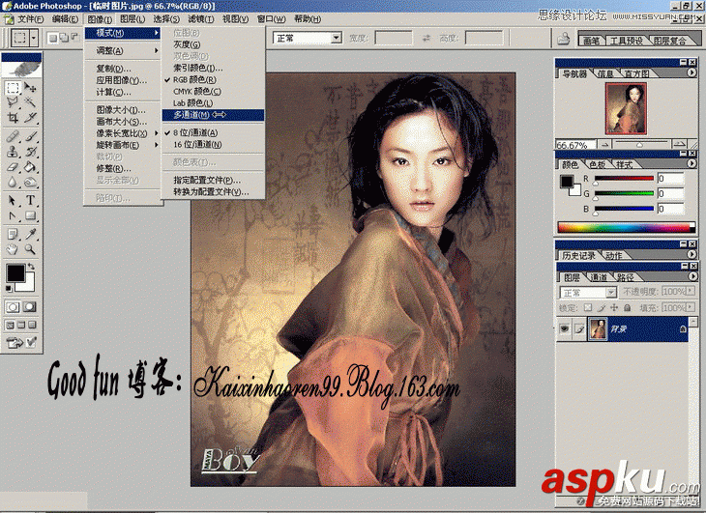Swap foreground and background colors arrow
This screenshot has width=706, height=513.
click(x=31, y=267)
